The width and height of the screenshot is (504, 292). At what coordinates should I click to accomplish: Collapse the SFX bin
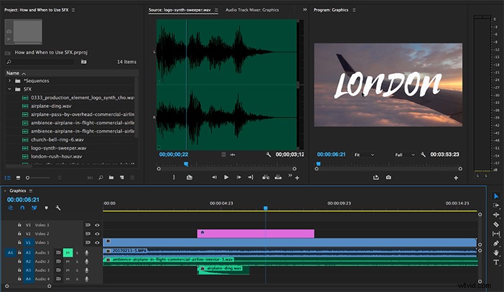[9, 89]
